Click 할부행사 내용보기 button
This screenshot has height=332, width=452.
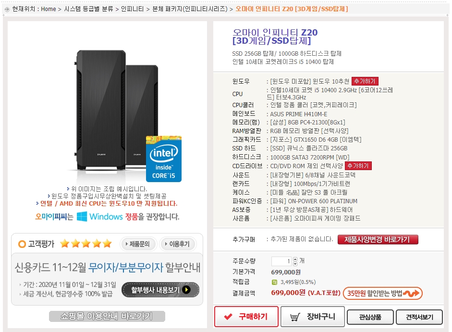click(x=160, y=290)
